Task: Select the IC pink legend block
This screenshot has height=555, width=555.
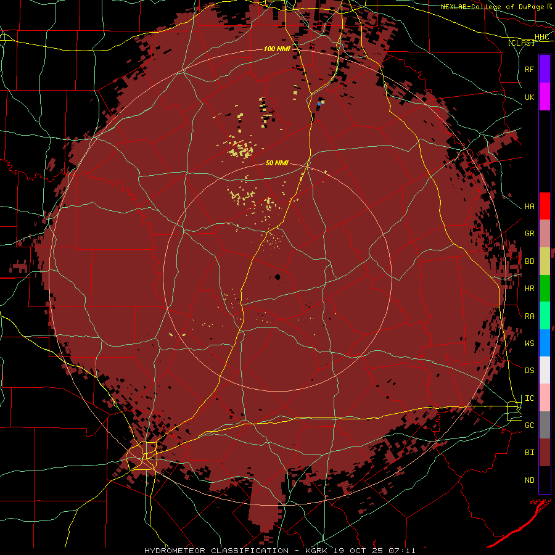Action: click(x=545, y=398)
